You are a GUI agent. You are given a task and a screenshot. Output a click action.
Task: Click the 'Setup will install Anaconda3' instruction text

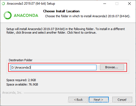tap(65, 31)
